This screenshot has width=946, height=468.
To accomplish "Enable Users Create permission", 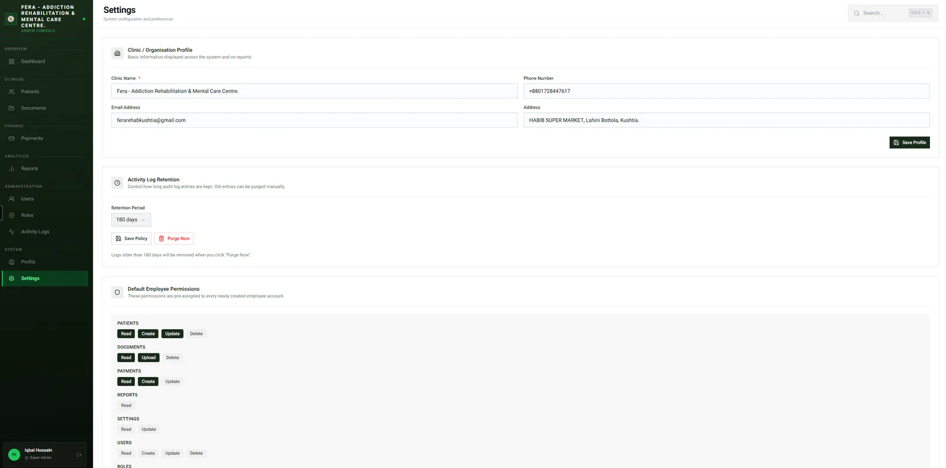I will [148, 453].
